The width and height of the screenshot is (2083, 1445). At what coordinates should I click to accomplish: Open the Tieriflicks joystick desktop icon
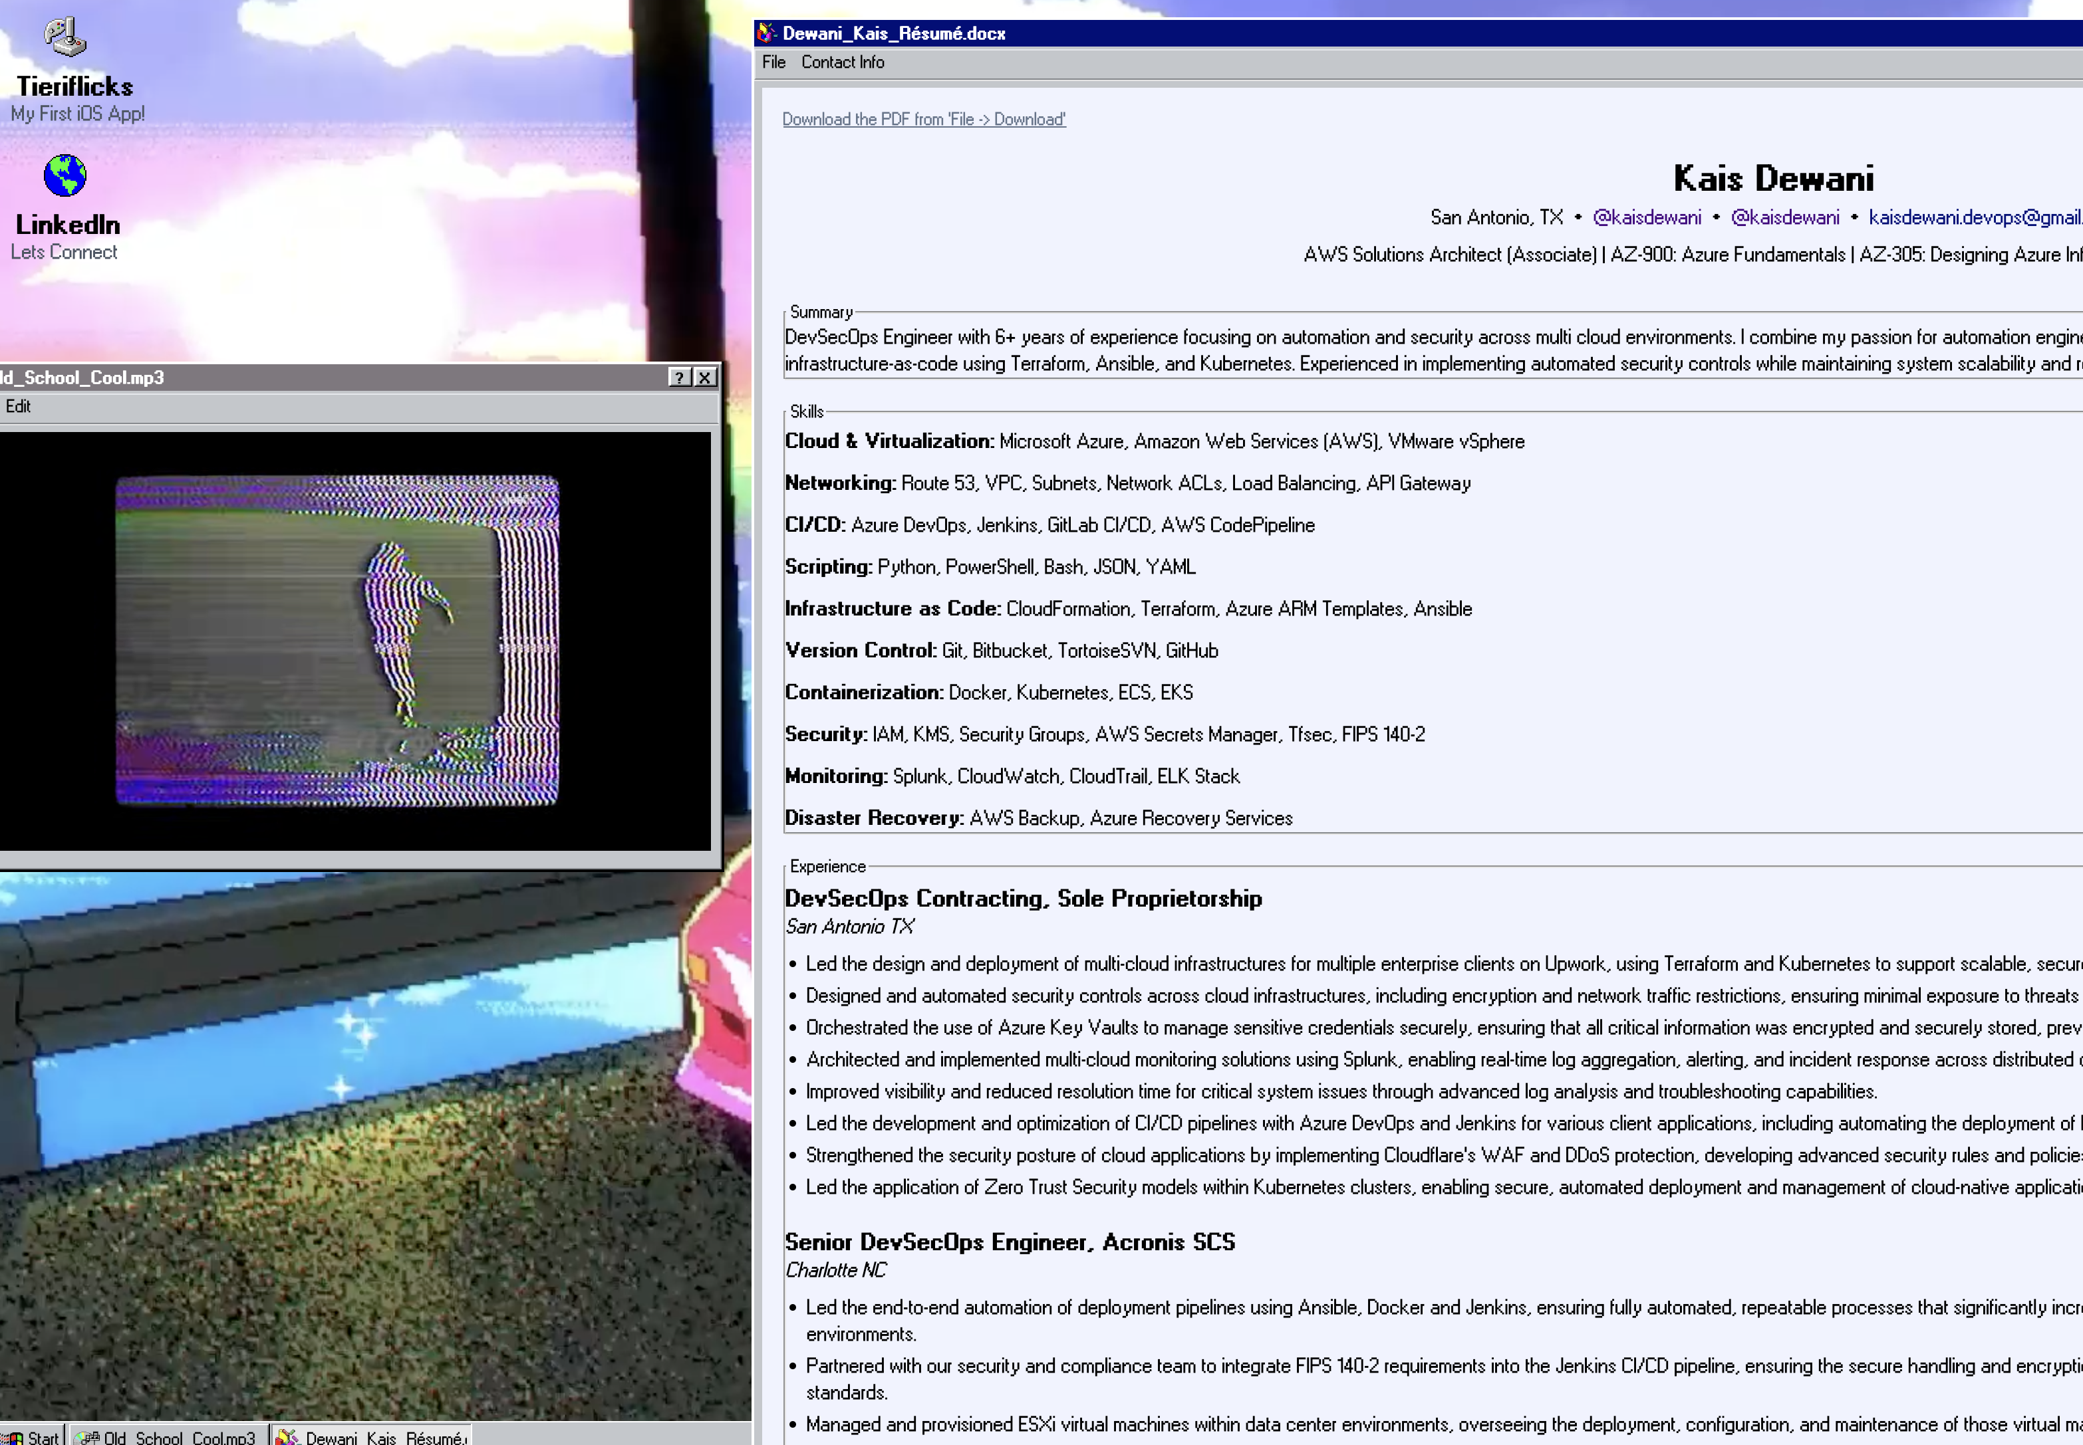click(65, 37)
